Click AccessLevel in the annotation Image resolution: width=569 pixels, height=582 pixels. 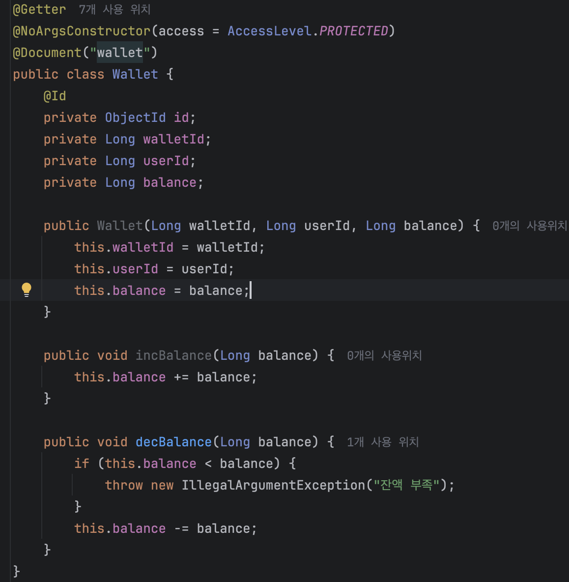pos(269,31)
